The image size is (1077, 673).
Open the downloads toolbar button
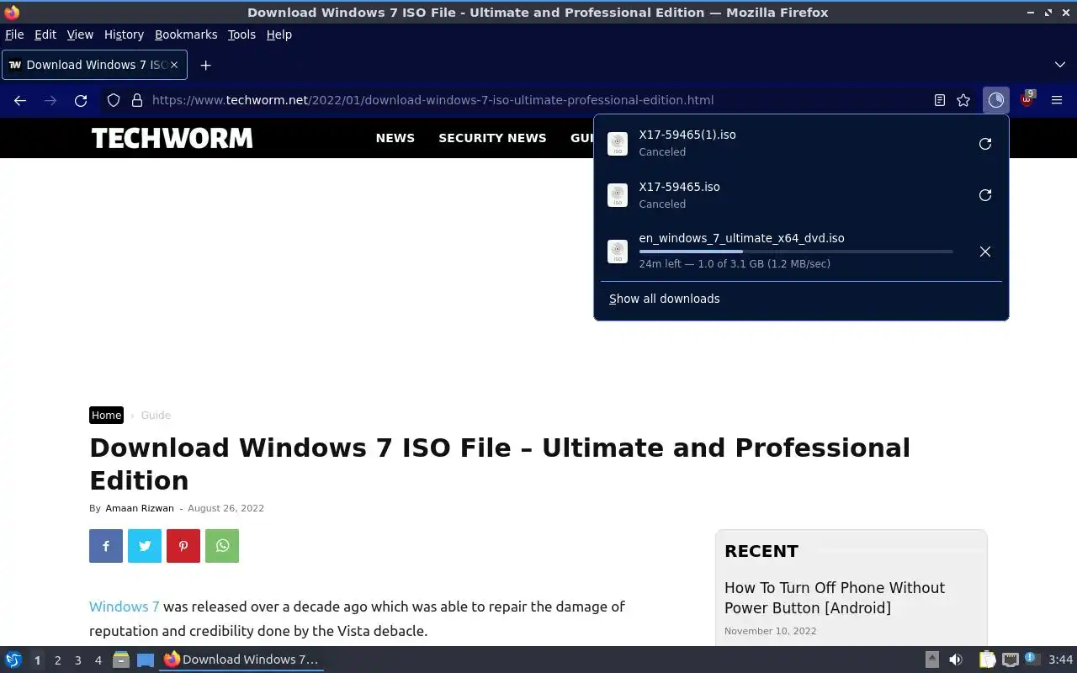[x=995, y=100]
